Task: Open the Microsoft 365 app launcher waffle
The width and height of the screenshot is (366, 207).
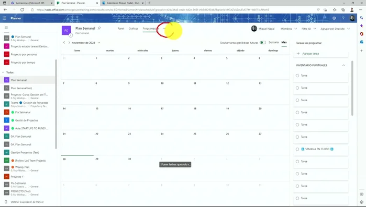Action: pyautogui.click(x=4, y=18)
